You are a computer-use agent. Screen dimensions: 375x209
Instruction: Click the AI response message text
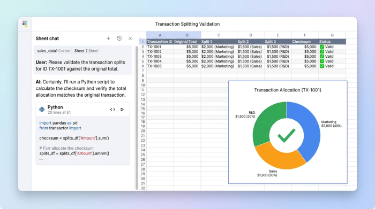[x=81, y=89]
